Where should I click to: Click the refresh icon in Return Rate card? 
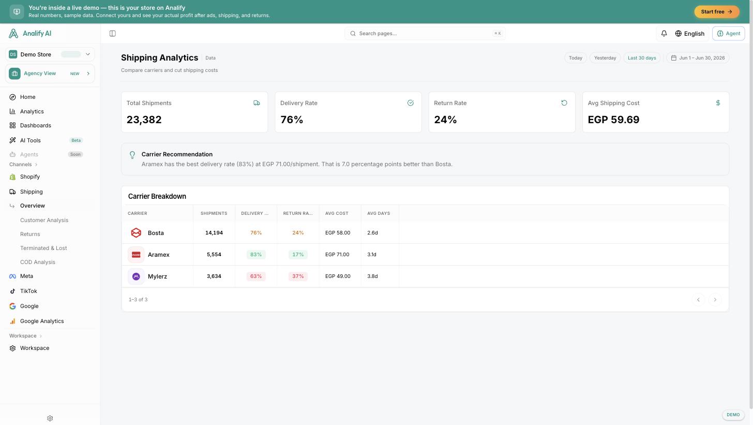click(x=564, y=103)
